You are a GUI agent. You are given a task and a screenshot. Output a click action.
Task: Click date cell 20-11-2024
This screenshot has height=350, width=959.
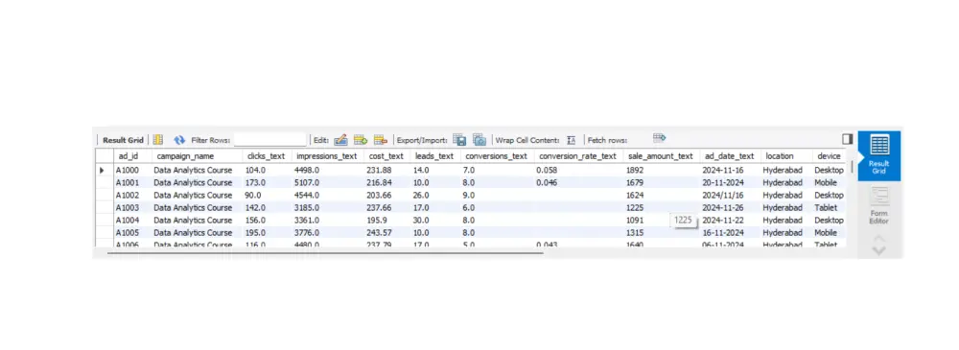tap(724, 182)
